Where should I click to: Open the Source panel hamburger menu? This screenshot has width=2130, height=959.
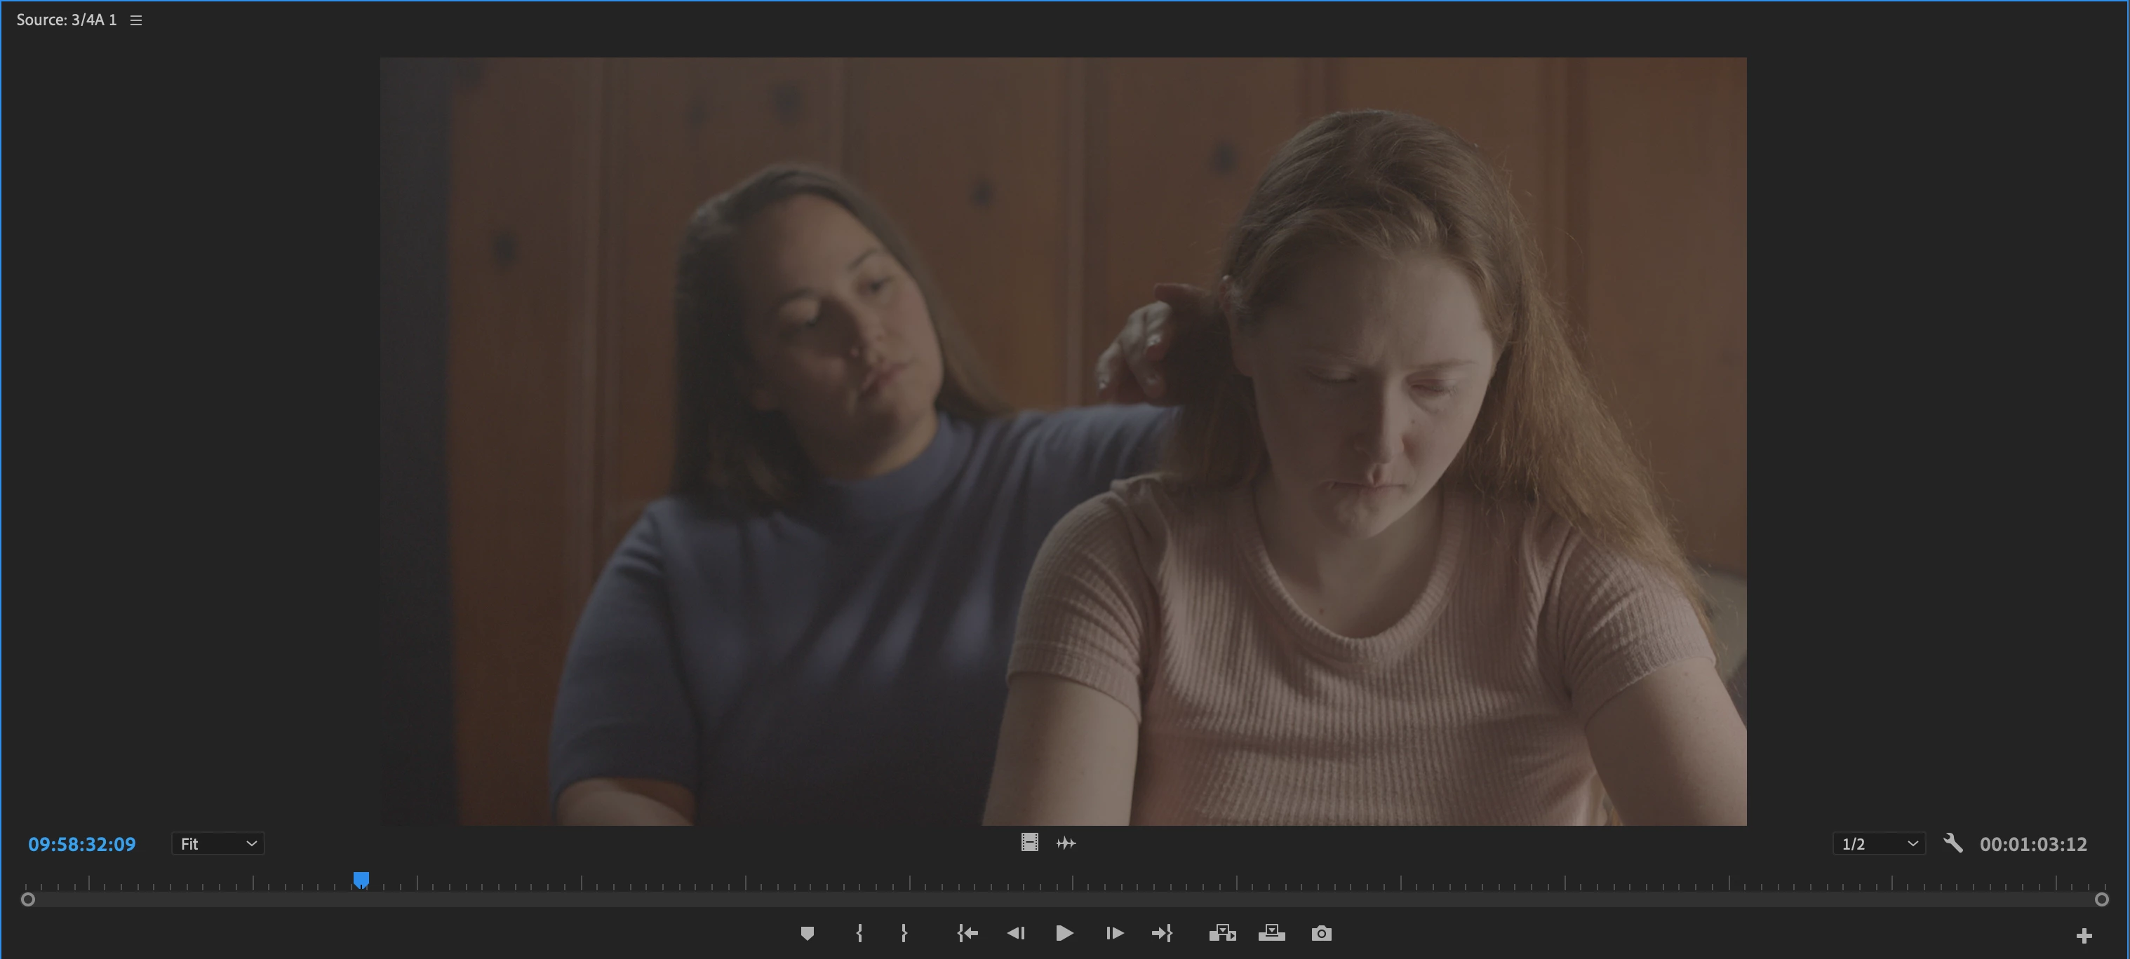coord(136,20)
